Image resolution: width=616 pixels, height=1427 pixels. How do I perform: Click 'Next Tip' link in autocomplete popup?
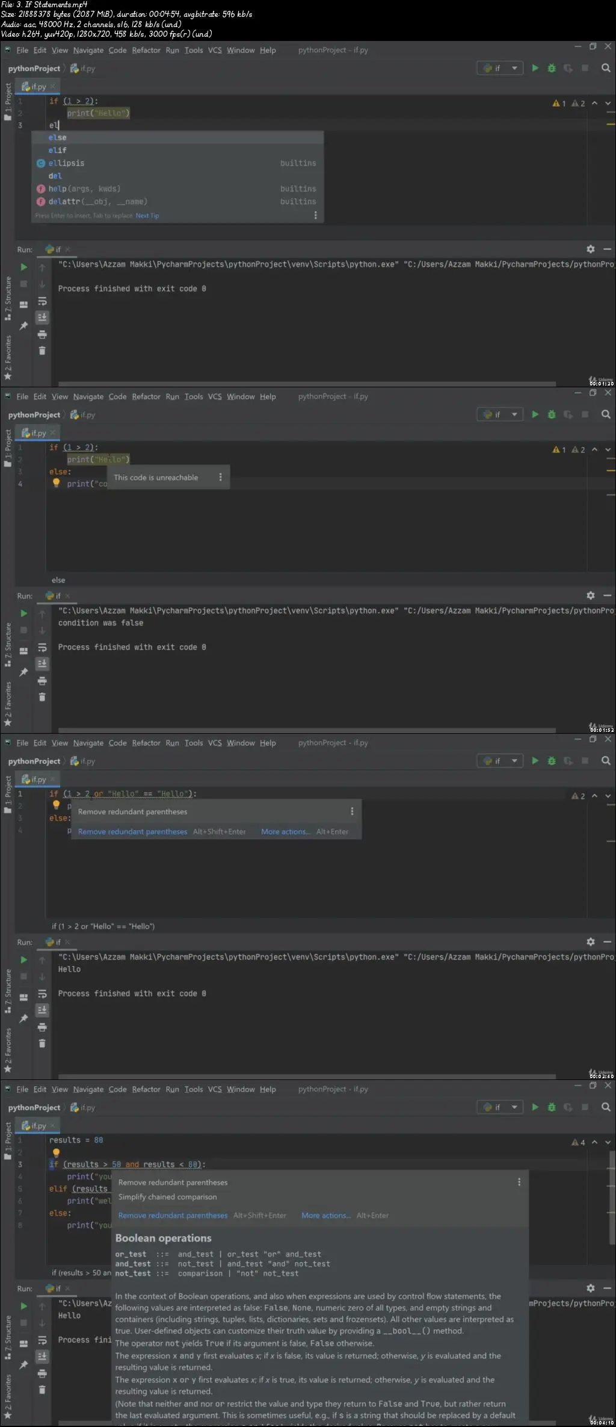click(x=147, y=216)
